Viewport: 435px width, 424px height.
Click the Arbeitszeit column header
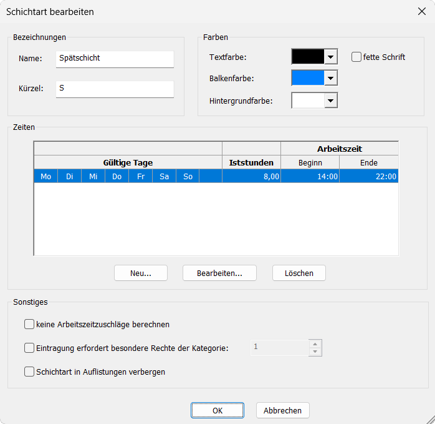click(340, 149)
